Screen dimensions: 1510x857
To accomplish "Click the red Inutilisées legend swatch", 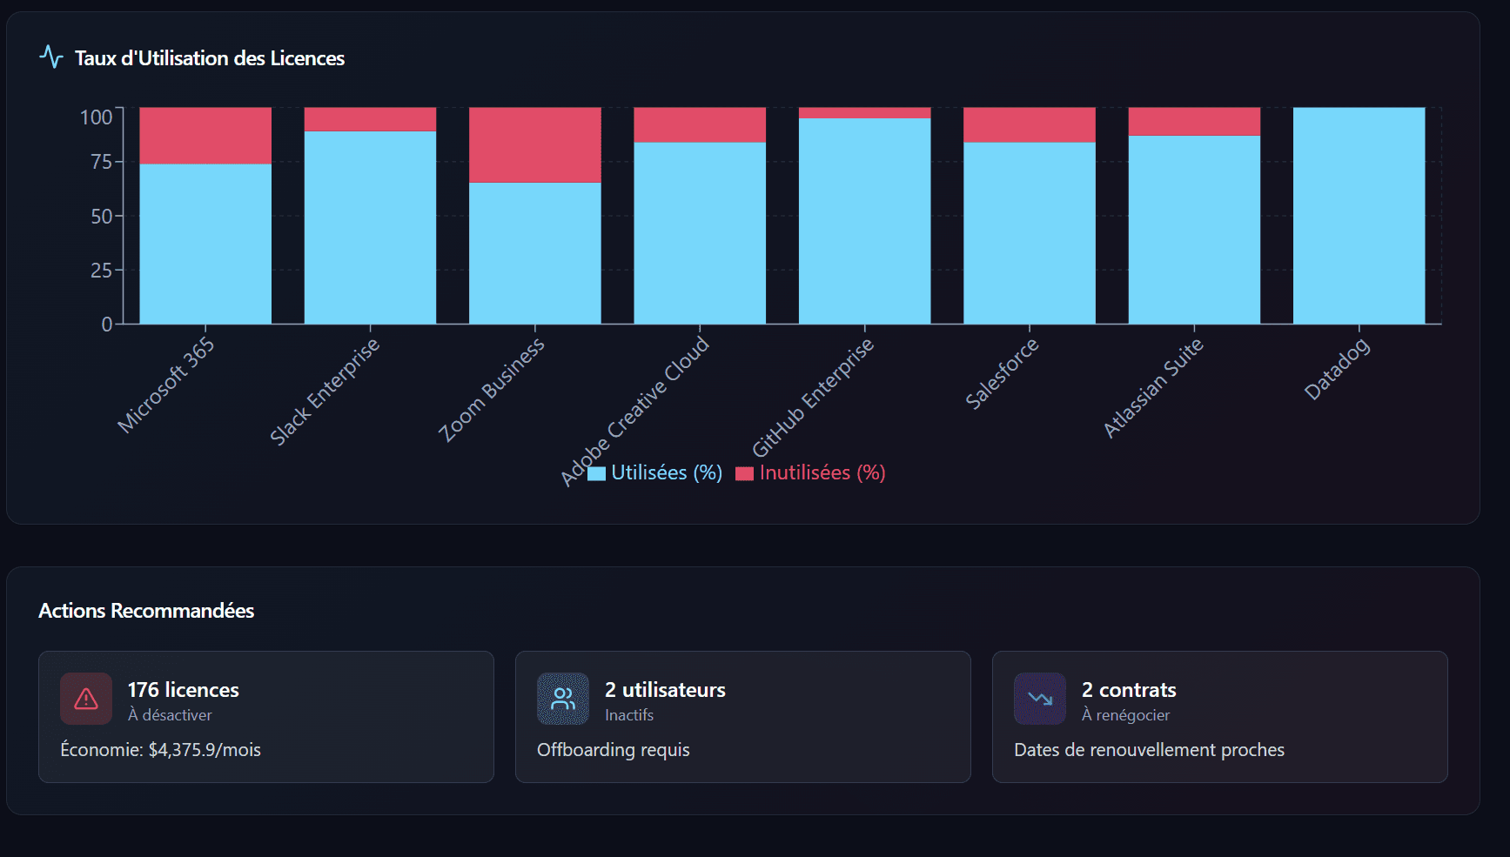I will coord(744,473).
